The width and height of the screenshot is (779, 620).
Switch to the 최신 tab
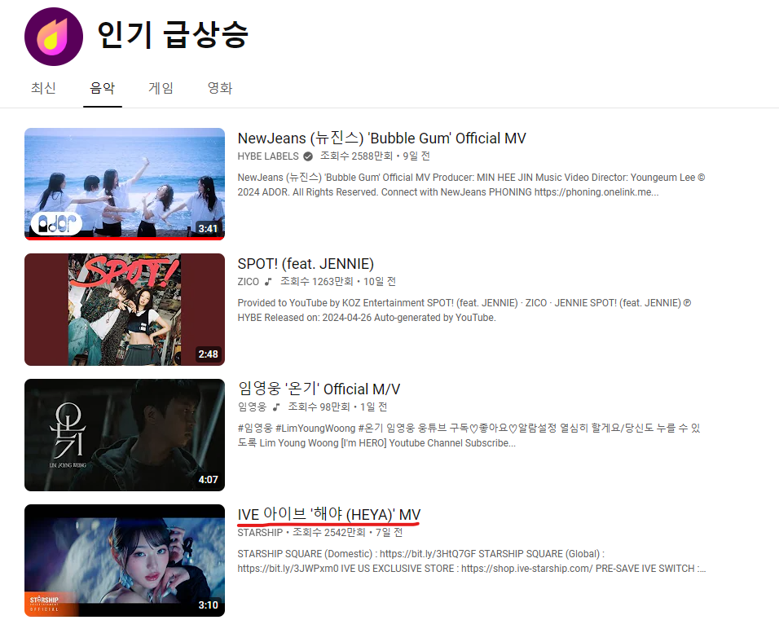pyautogui.click(x=43, y=88)
